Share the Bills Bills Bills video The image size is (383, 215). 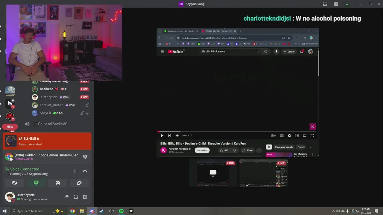247,150
